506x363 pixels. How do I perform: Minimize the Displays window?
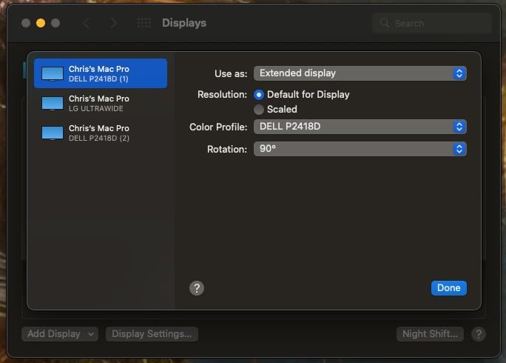[41, 23]
